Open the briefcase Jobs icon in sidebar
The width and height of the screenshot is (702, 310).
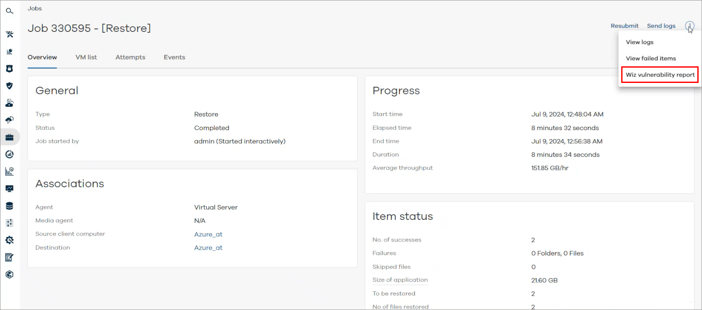[x=9, y=137]
